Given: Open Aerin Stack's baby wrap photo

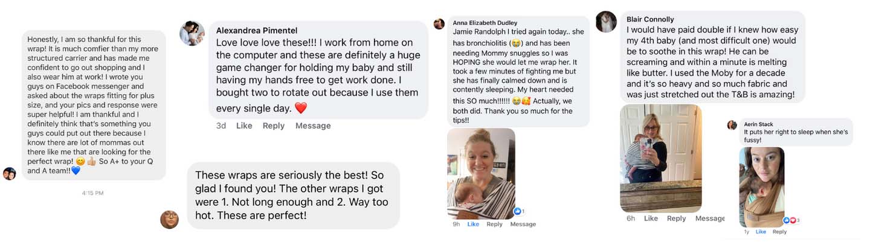Looking at the screenshot, I should (762, 186).
